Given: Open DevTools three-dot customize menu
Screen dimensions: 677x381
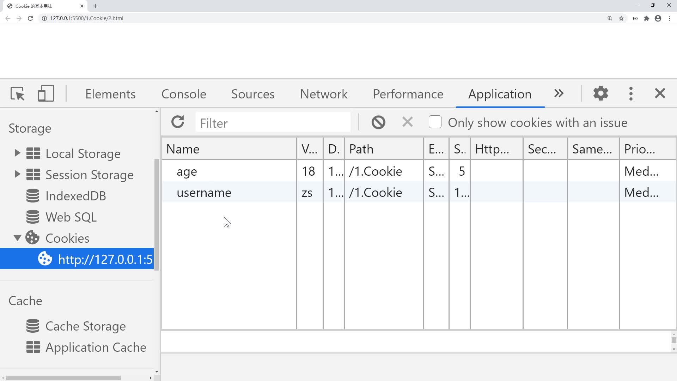Looking at the screenshot, I should (631, 93).
